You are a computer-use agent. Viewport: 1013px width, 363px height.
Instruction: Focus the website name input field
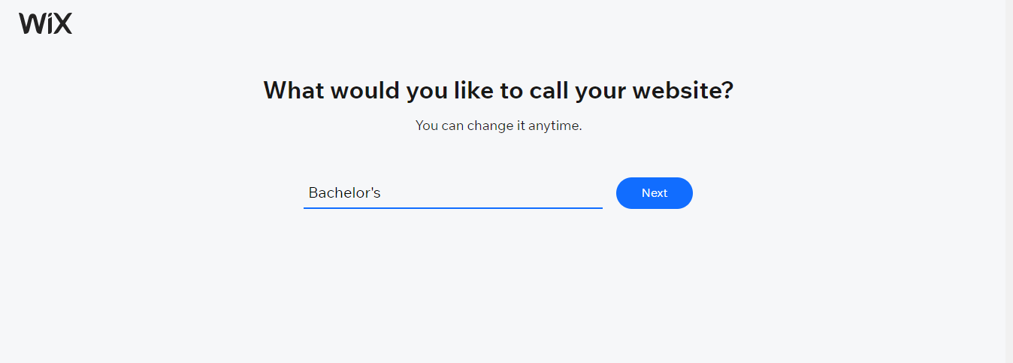[x=452, y=193]
